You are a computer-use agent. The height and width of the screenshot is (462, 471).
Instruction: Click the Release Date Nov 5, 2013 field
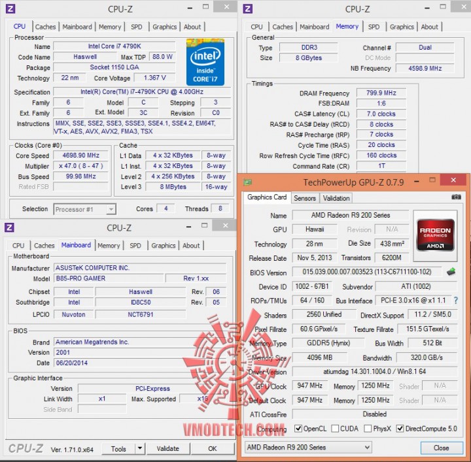coord(315,257)
